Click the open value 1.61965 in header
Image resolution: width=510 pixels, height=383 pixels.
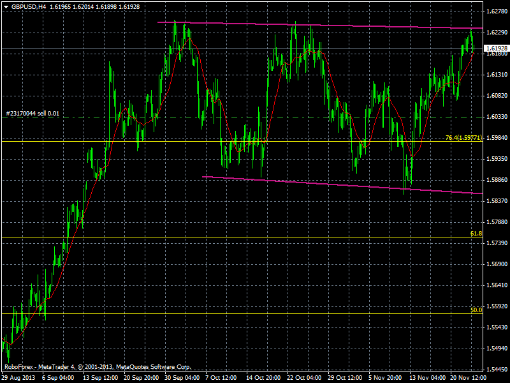click(60, 6)
